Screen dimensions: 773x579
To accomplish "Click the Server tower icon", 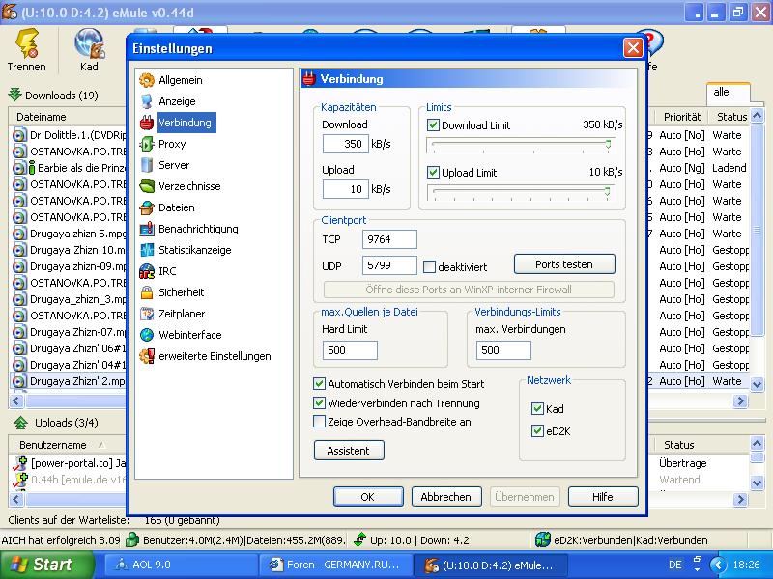I will pyautogui.click(x=147, y=165).
